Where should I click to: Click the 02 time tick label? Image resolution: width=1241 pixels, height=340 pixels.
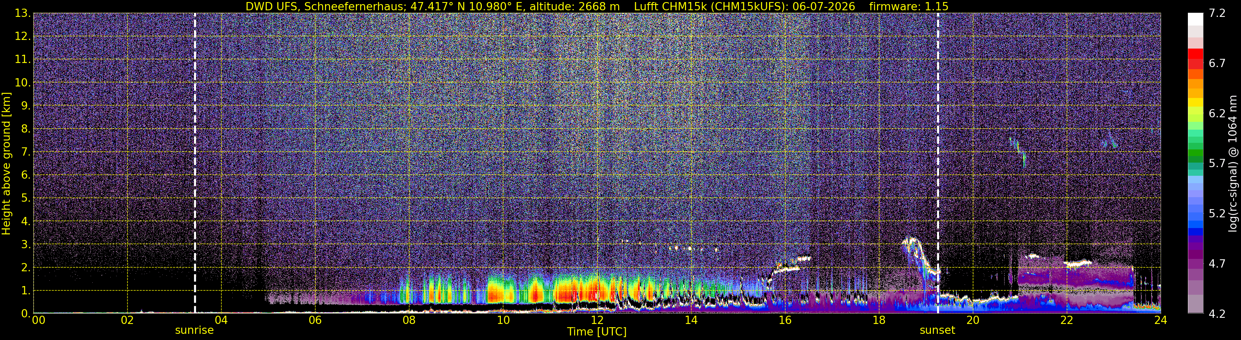pyautogui.click(x=127, y=320)
